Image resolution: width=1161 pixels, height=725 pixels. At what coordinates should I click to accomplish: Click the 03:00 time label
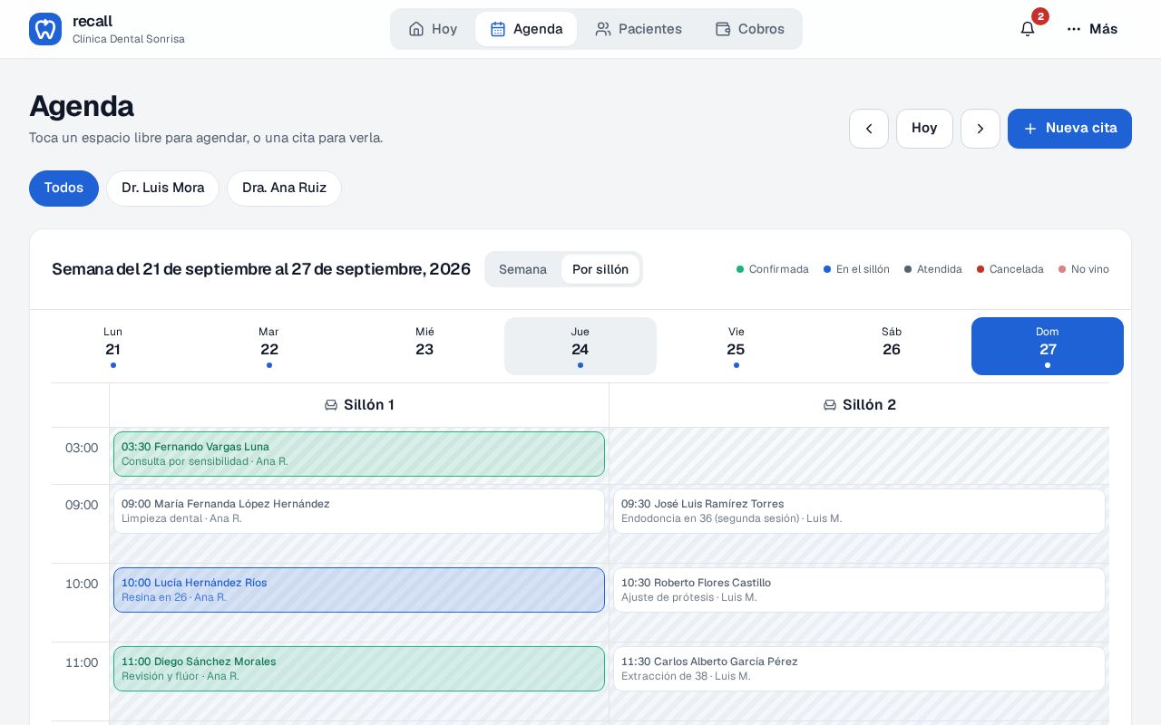click(82, 448)
